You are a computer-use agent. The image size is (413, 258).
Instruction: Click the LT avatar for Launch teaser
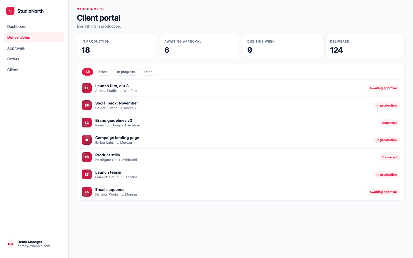pos(87,174)
